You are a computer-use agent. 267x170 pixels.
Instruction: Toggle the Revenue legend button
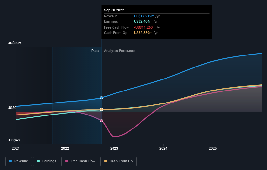coord(19,161)
